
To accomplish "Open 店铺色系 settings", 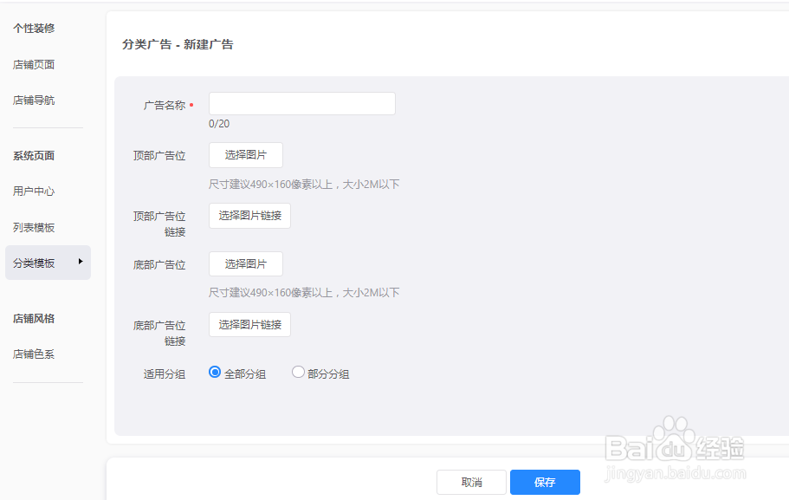I will (x=34, y=354).
